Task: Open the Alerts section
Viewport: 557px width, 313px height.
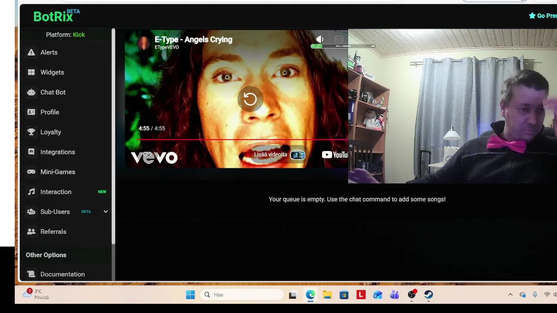Action: [49, 52]
